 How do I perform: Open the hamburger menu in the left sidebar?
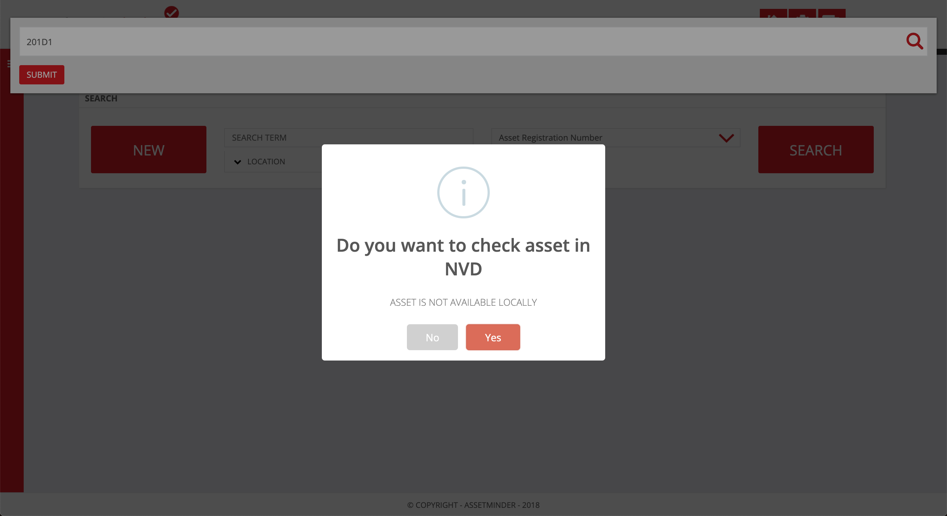pos(9,64)
